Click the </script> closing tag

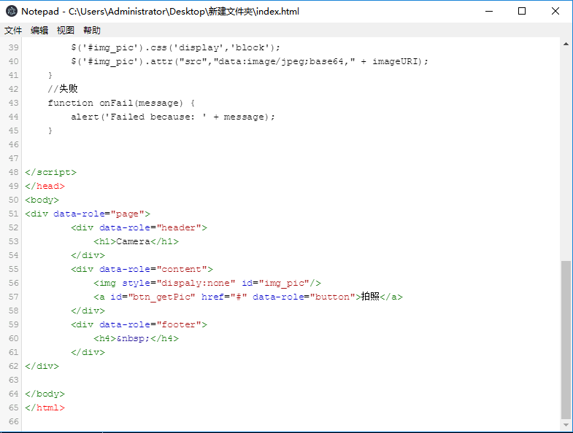pyautogui.click(x=51, y=172)
